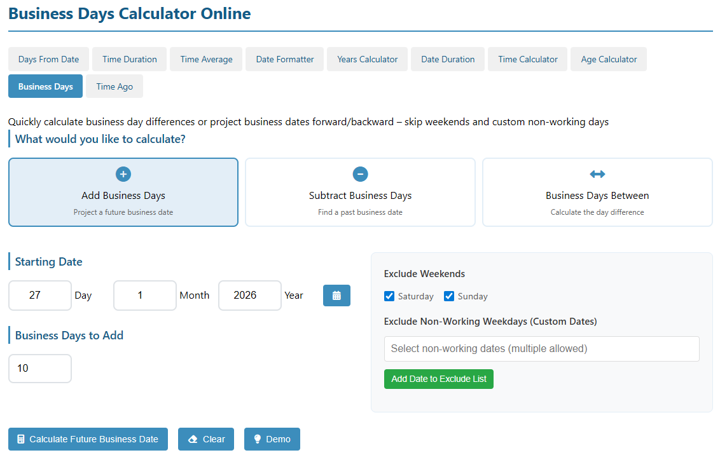Viewport: 720px width, 462px height.
Task: Switch to the Days From Date tab
Action: click(x=48, y=59)
